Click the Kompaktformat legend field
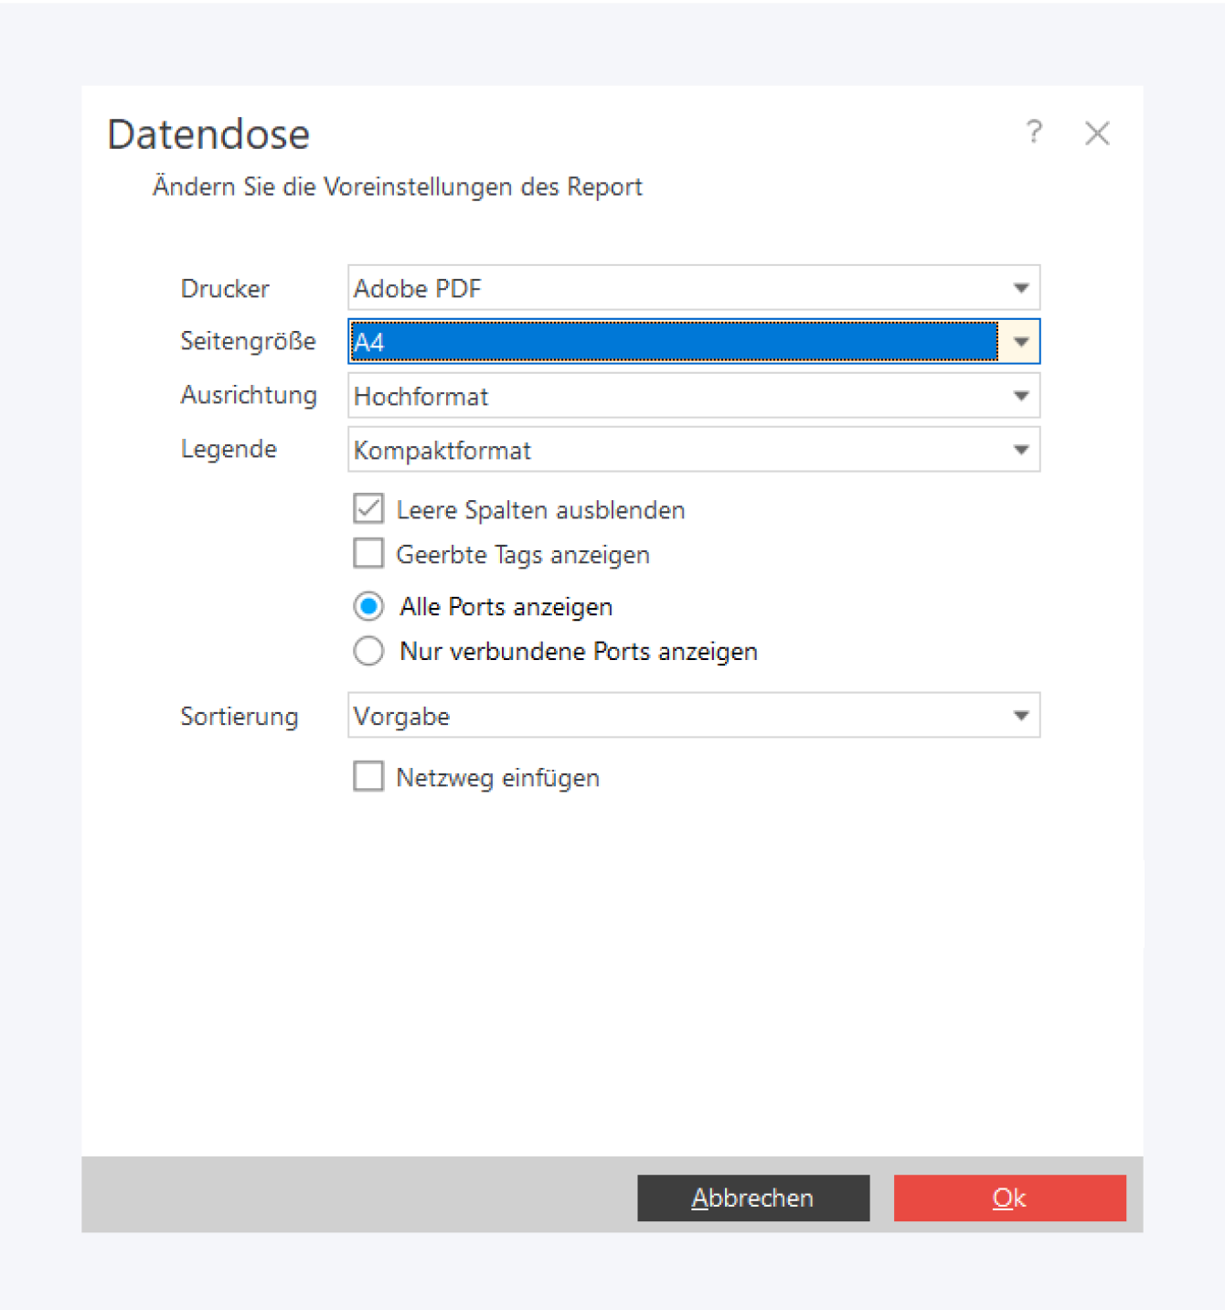1225x1310 pixels. tap(675, 450)
